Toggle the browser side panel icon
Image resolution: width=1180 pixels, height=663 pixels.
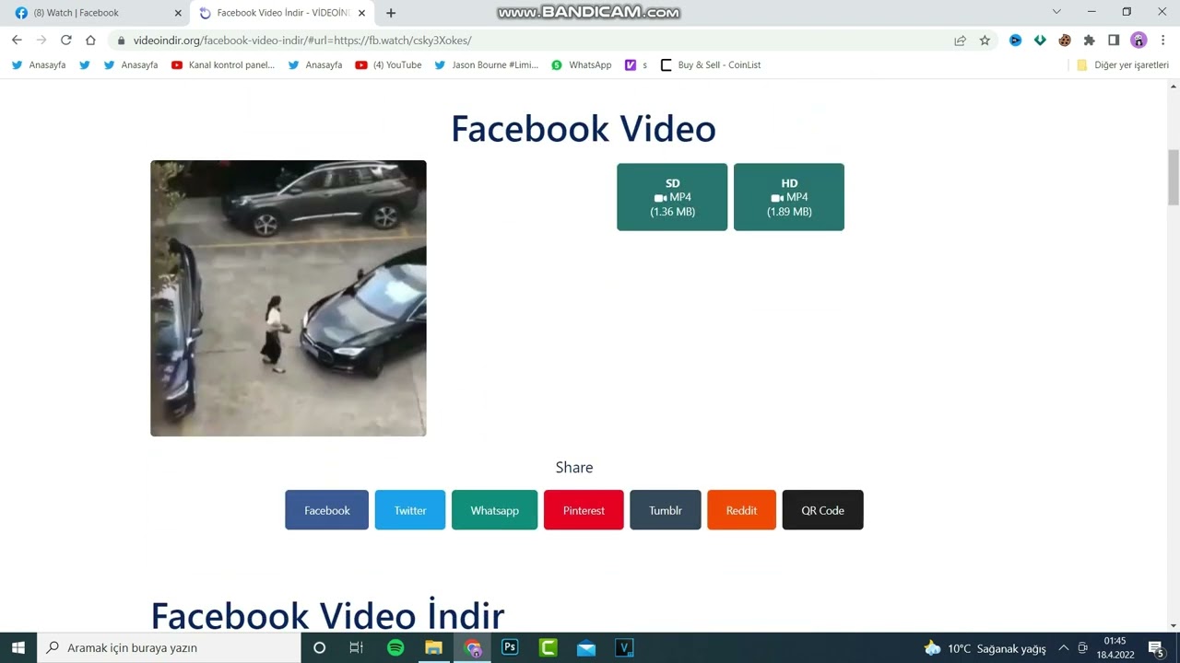pyautogui.click(x=1114, y=41)
